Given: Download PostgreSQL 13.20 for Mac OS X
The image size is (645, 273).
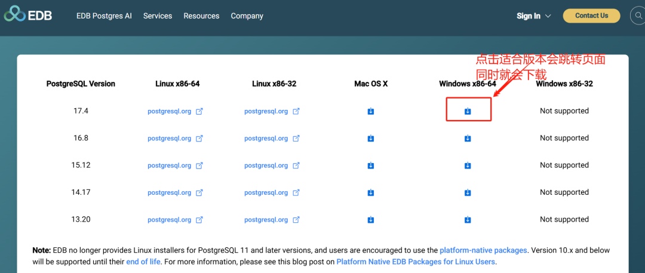Looking at the screenshot, I should (x=371, y=220).
